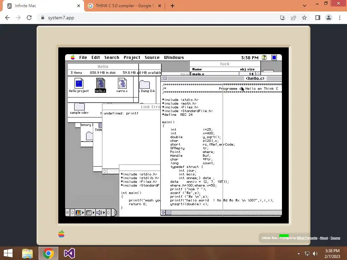Image resolution: width=347 pixels, height=260 pixels.
Task: Click 'return 0;' in the back editor window
Action: pos(138,204)
